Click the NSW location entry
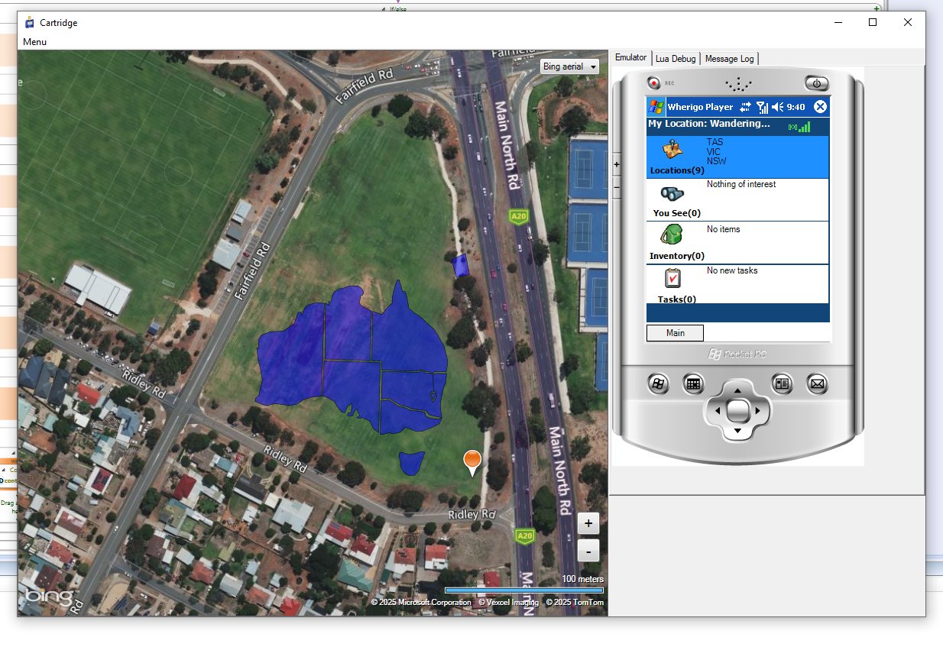The height and width of the screenshot is (647, 943). 716,161
